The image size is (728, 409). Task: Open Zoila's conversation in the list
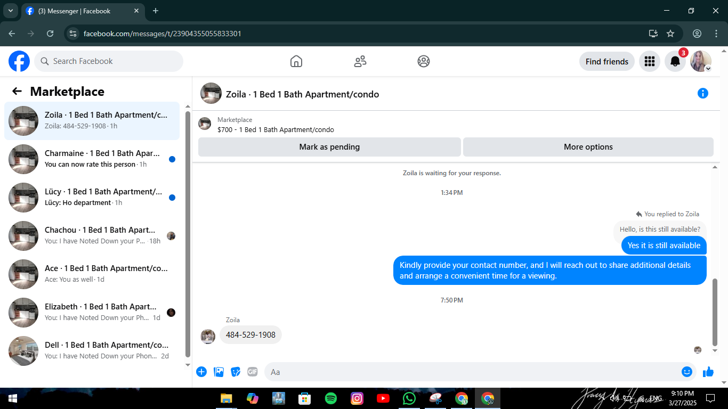[92, 121]
